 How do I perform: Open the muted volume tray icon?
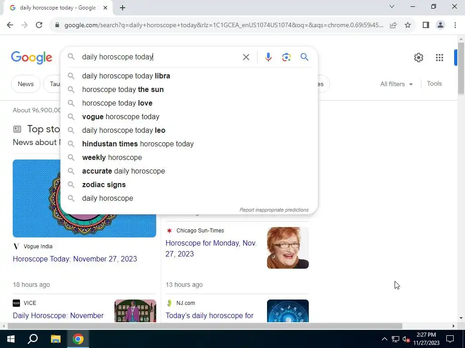tap(406, 339)
